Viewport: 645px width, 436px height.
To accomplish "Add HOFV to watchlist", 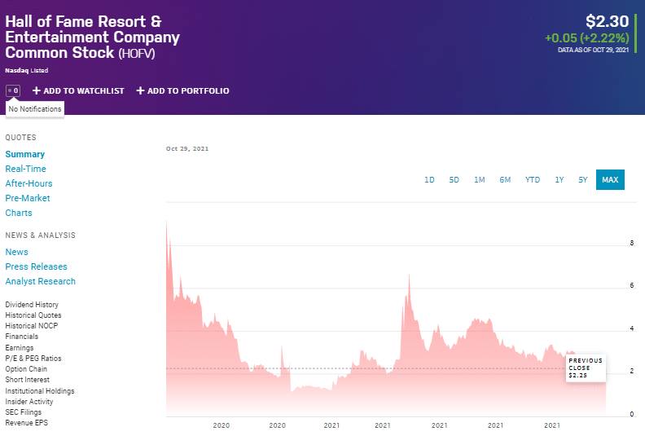I will [x=78, y=90].
